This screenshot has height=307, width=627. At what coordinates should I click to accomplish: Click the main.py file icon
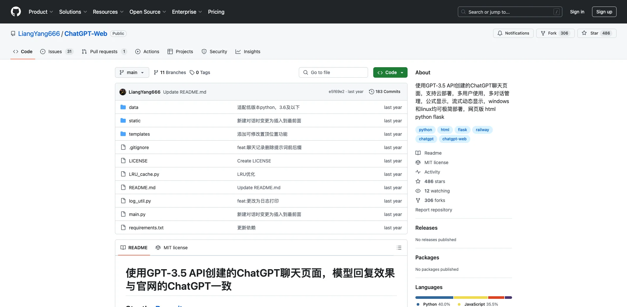point(123,214)
